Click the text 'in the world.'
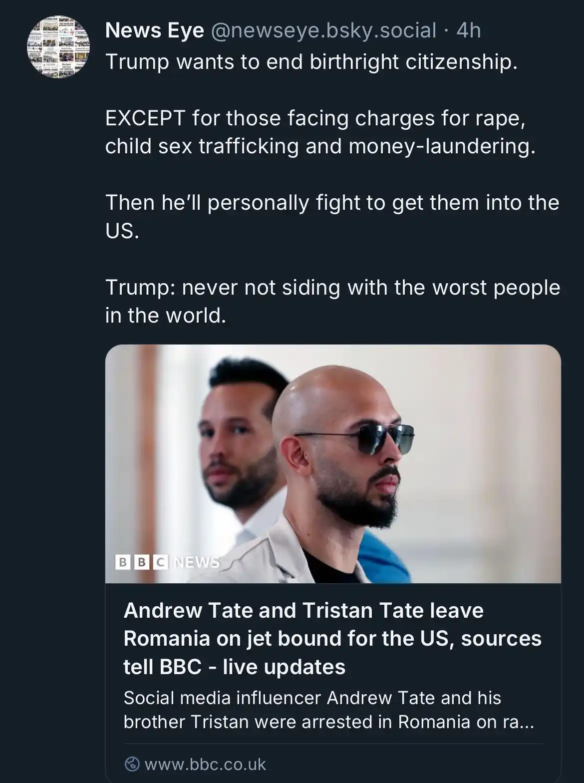Viewport: 584px width, 783px height. pos(166,316)
